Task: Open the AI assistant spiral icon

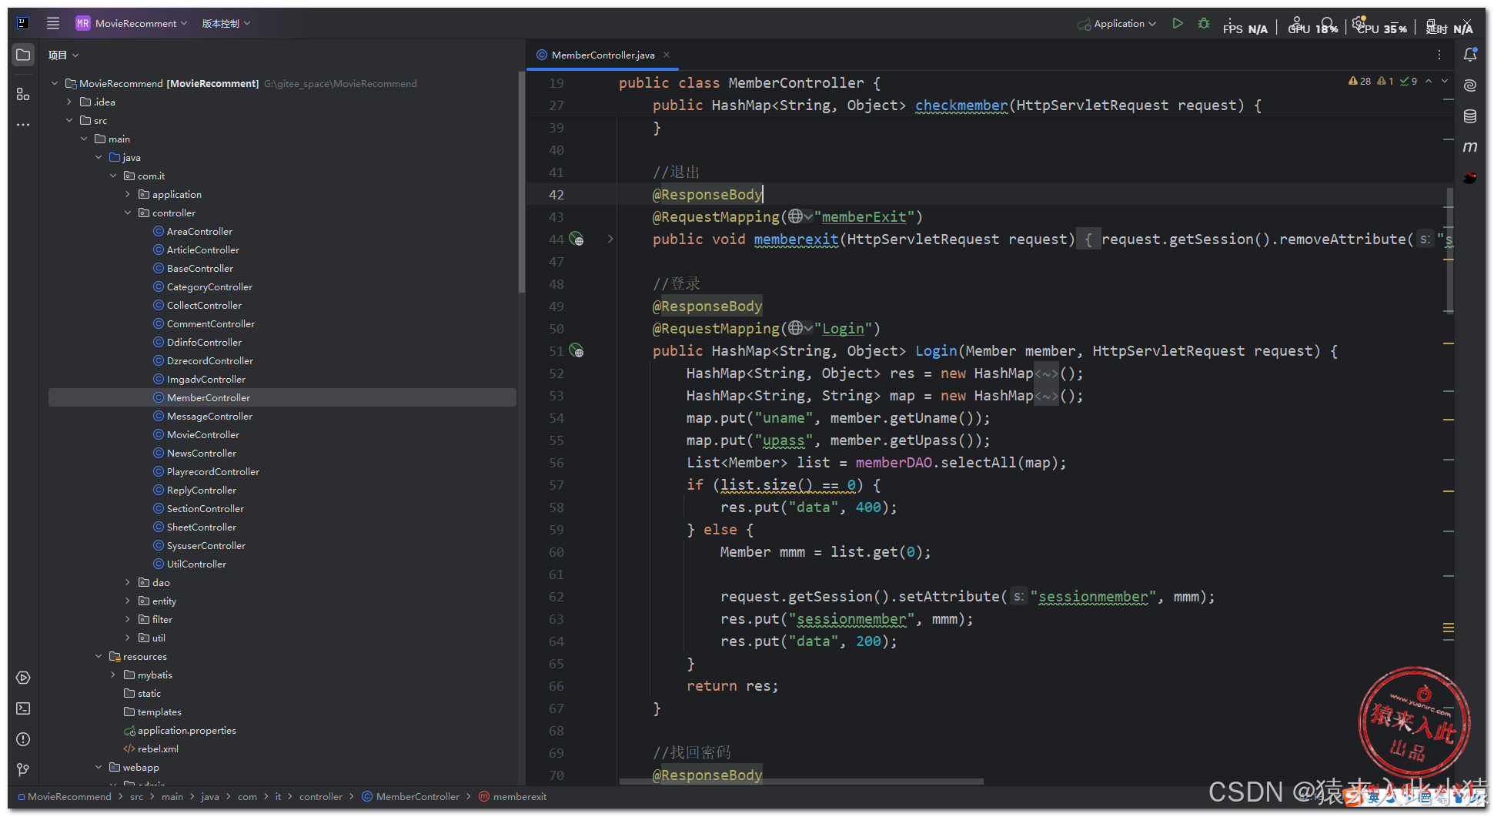Action: [1470, 85]
